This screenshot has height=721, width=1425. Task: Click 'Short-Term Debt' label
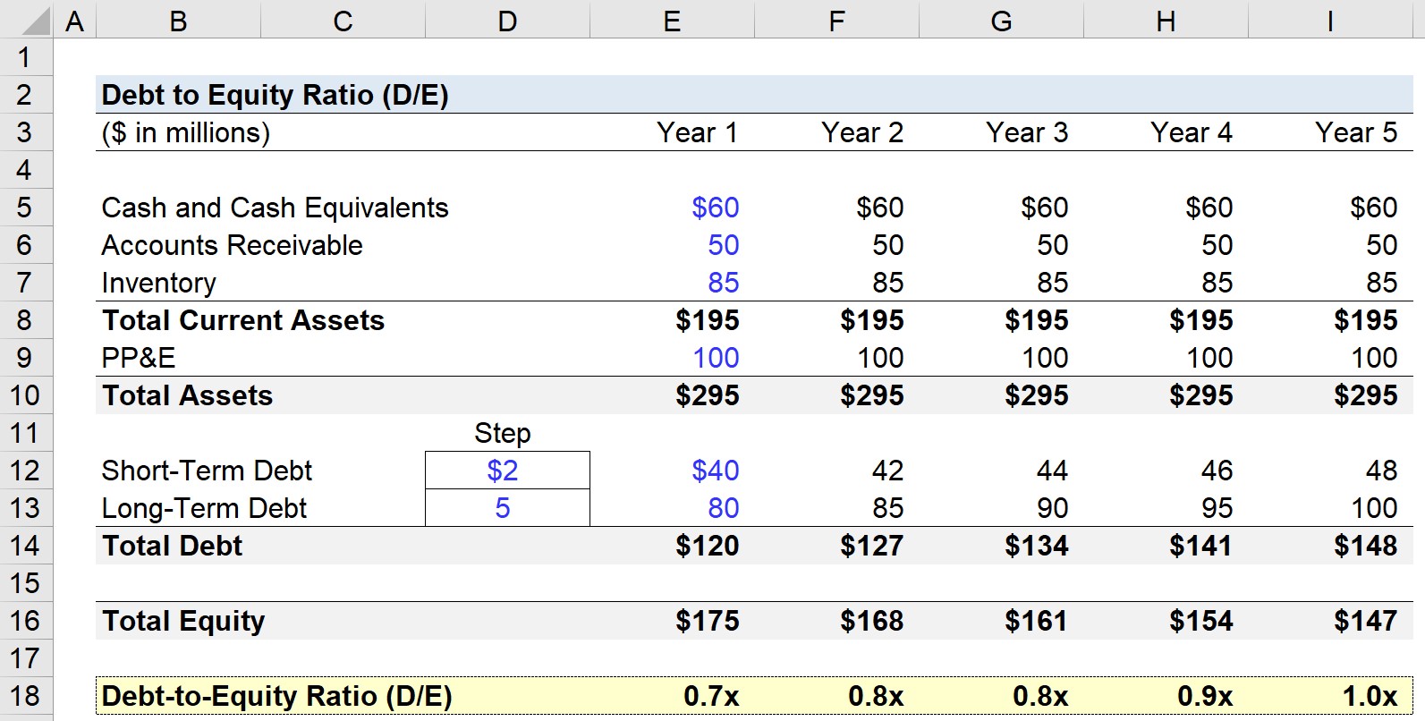point(207,471)
